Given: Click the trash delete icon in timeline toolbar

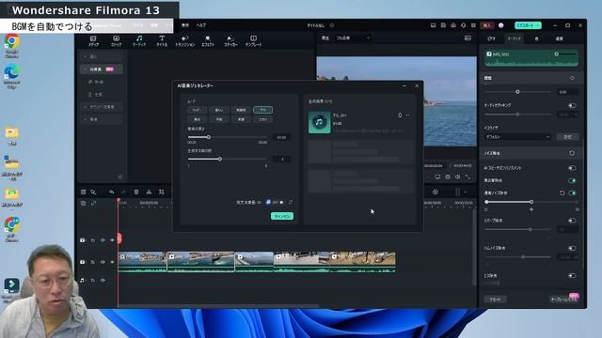Looking at the screenshot, I should point(136,192).
